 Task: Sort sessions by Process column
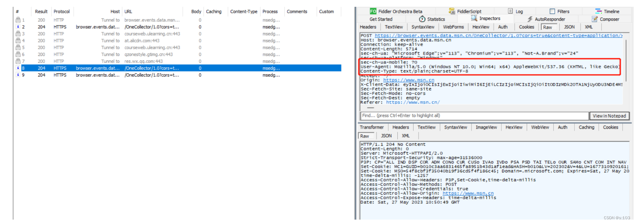coord(270,12)
